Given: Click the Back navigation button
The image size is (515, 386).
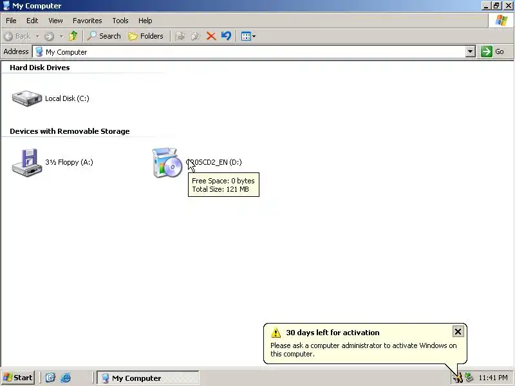Looking at the screenshot, I should pyautogui.click(x=17, y=36).
